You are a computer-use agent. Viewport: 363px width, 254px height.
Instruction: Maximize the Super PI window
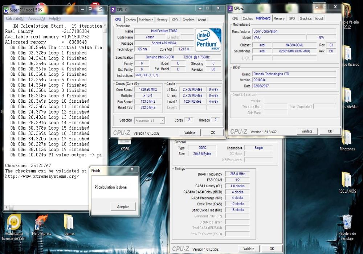click(x=90, y=9)
